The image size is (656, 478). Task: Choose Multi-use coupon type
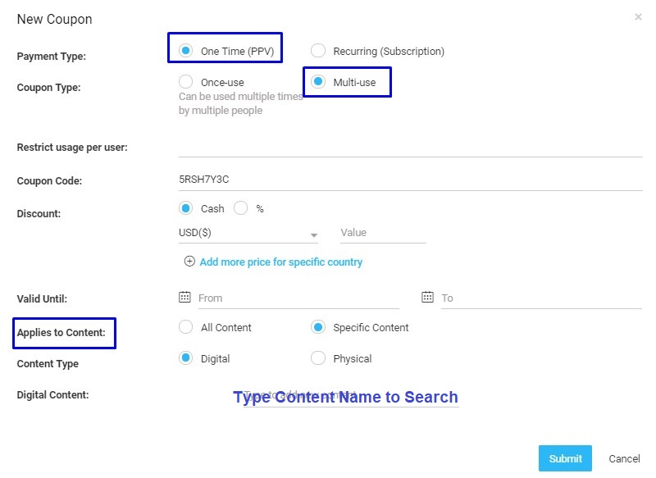318,82
